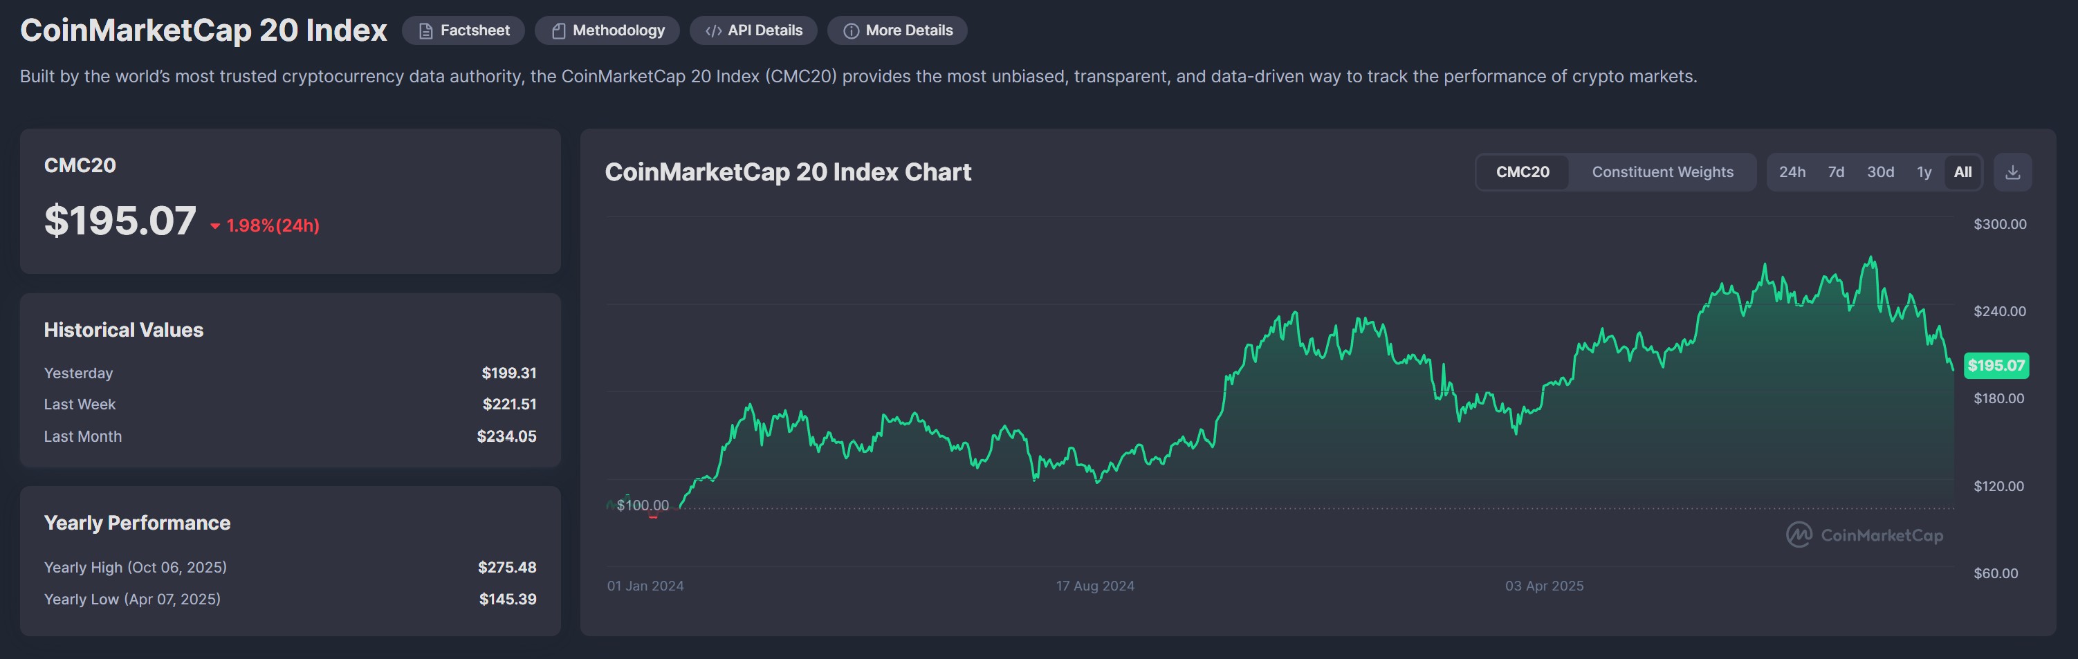Image resolution: width=2078 pixels, height=659 pixels.
Task: Click the 17 Aug 2024 axis date
Action: [1094, 586]
